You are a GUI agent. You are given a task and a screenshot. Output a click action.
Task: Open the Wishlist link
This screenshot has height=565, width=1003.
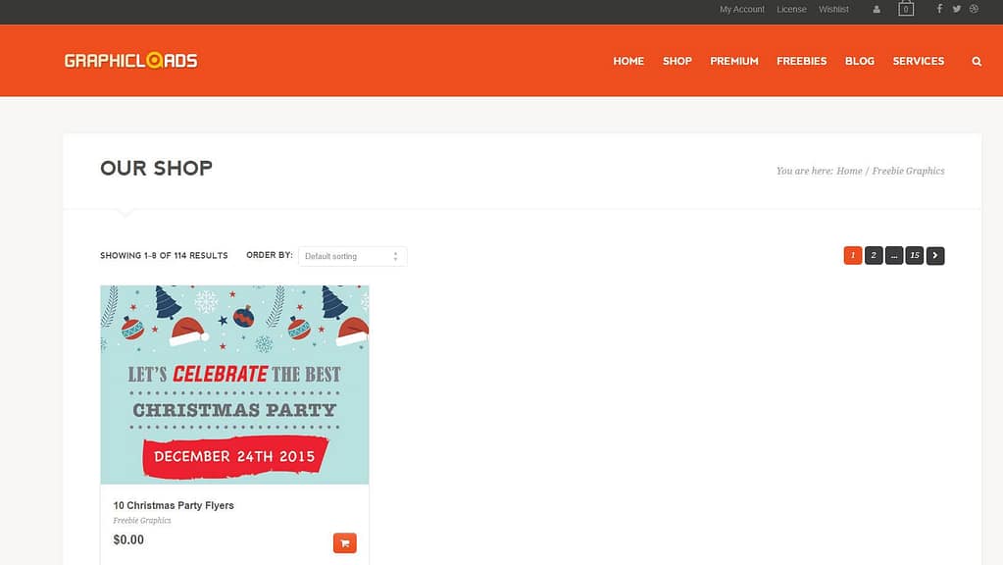pos(833,10)
